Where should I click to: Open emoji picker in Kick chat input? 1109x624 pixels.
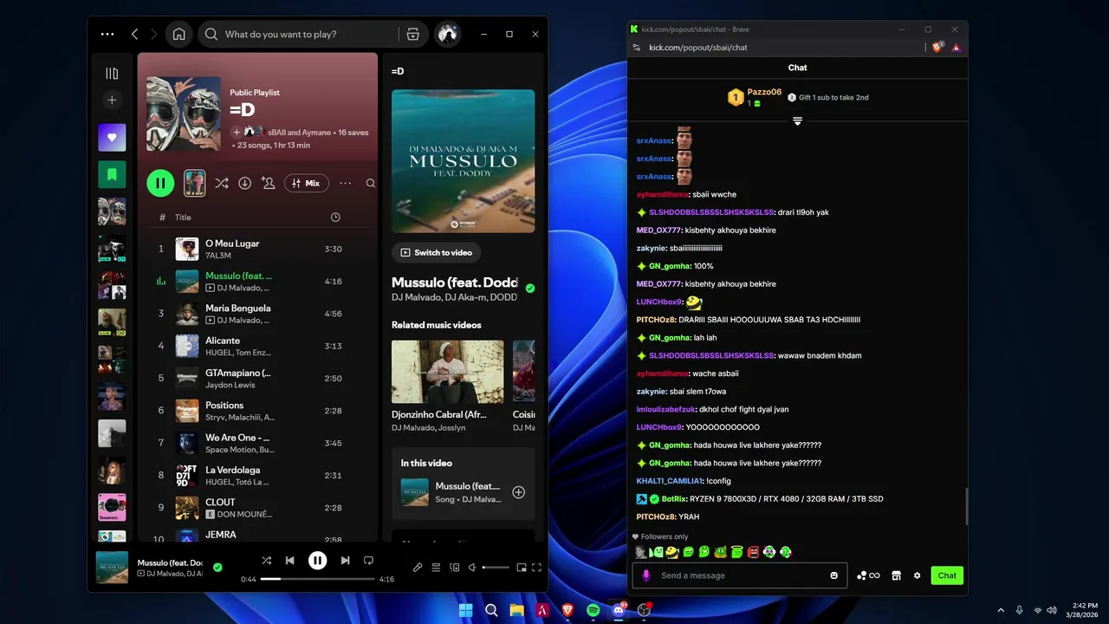[834, 575]
